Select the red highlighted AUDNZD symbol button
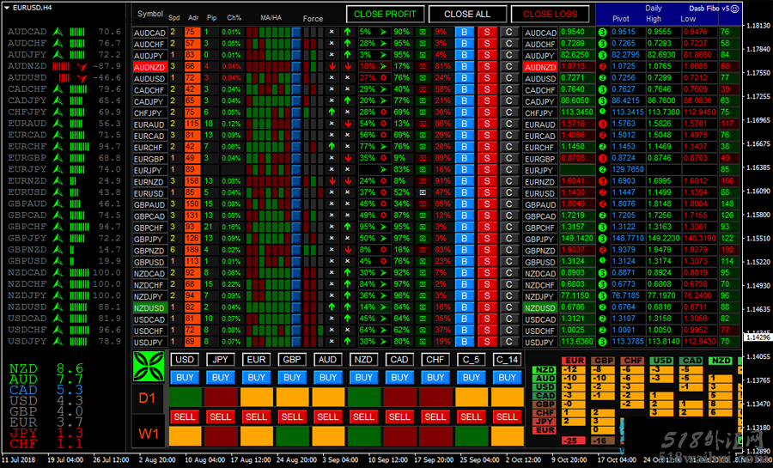Screen dimensions: 773x468 tap(149, 67)
